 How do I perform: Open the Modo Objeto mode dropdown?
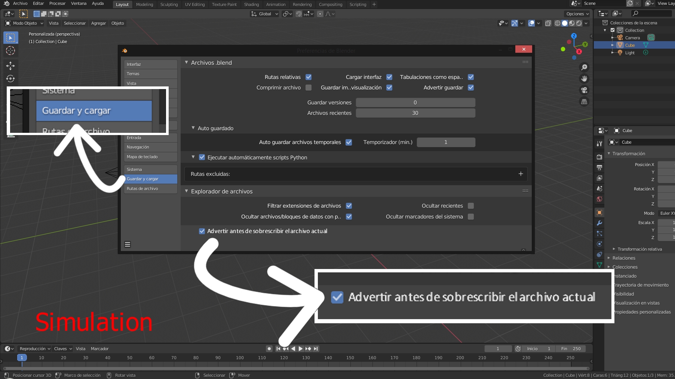[x=24, y=23]
